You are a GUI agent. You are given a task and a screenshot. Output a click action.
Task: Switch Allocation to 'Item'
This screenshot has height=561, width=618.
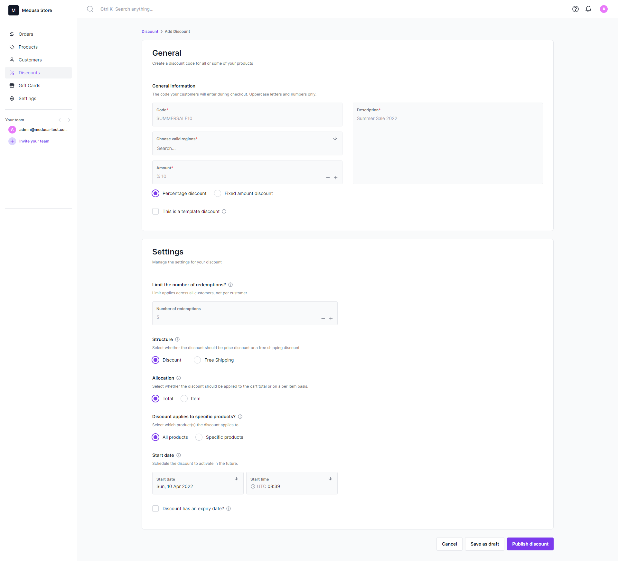point(184,399)
